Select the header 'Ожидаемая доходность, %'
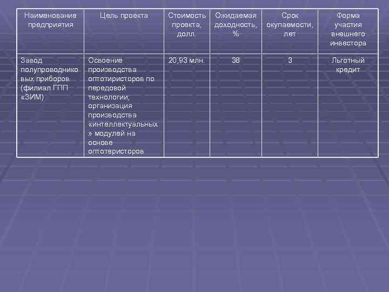 236,31
